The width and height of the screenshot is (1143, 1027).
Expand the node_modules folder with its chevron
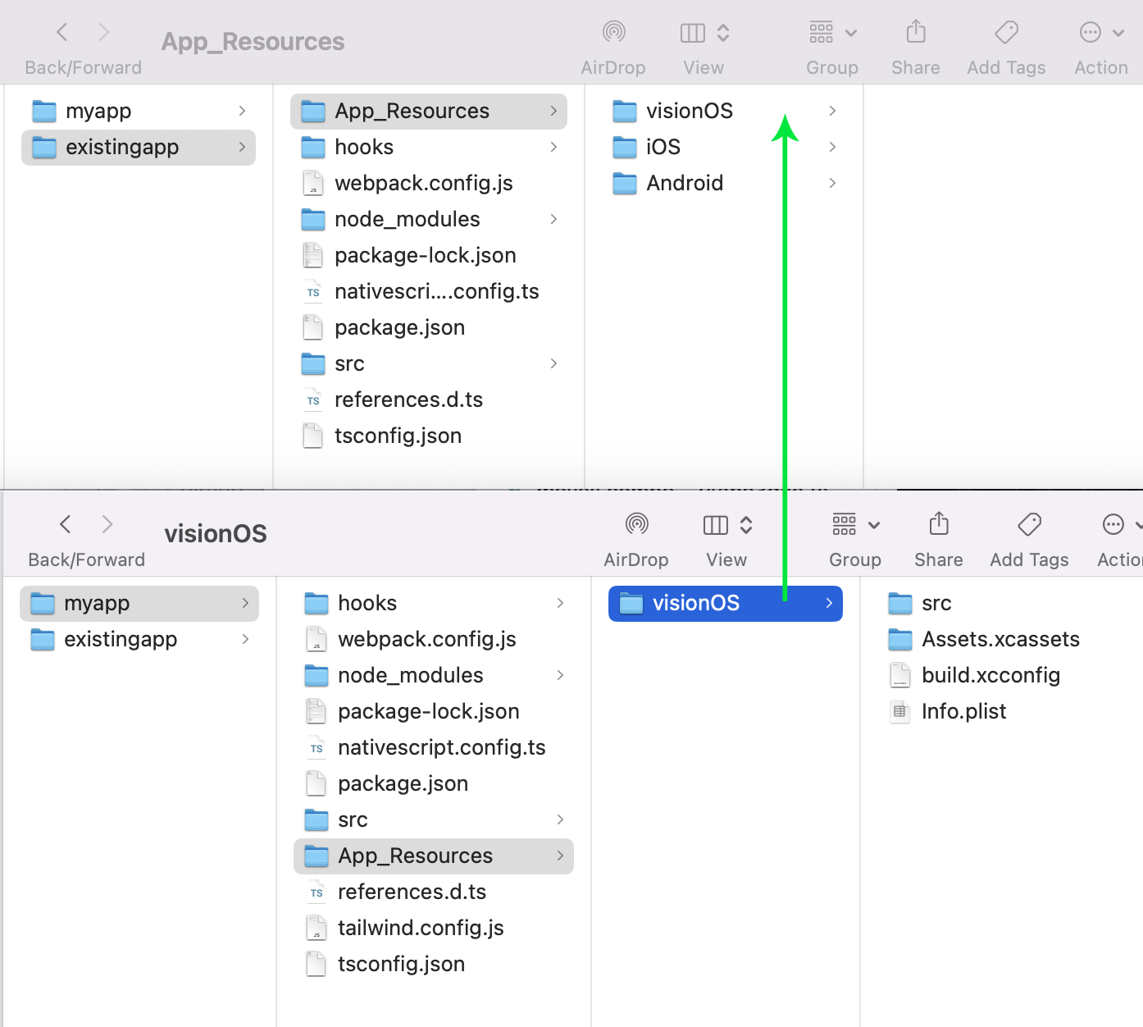[554, 219]
